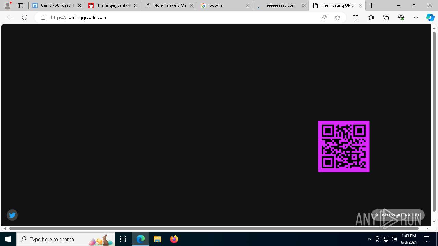Click the horizontal scrollbar thumb
The height and width of the screenshot is (246, 438).
(x=214, y=228)
